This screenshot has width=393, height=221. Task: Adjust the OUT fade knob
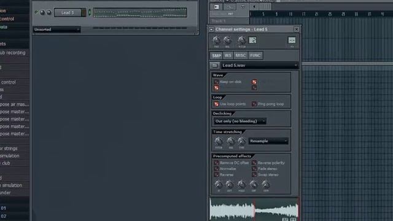tap(229, 185)
